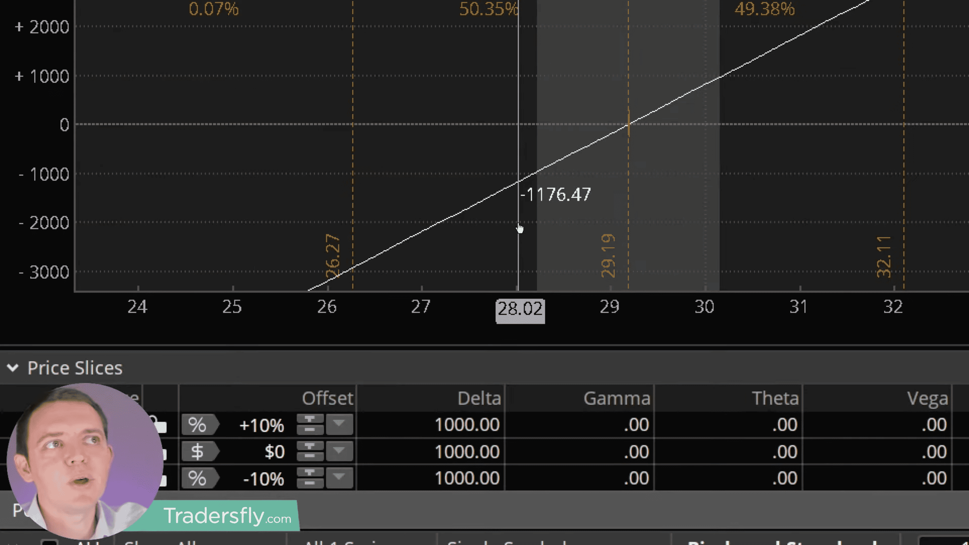Click the -1176.47 profit/loss readout
This screenshot has height=545, width=969.
pyautogui.click(x=555, y=195)
